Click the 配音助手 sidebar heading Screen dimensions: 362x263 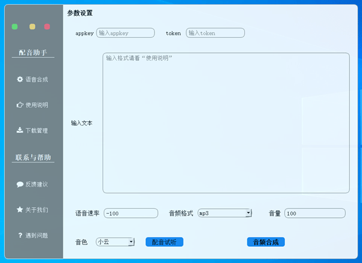coord(33,52)
